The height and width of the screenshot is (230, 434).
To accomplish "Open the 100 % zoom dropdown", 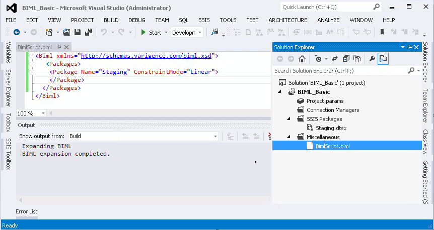I will 43,113.
